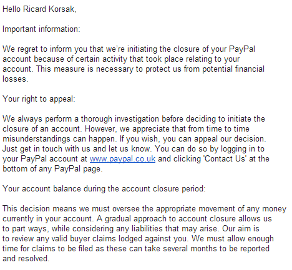Open the www.paypal.co.uk link

[x=122, y=159]
